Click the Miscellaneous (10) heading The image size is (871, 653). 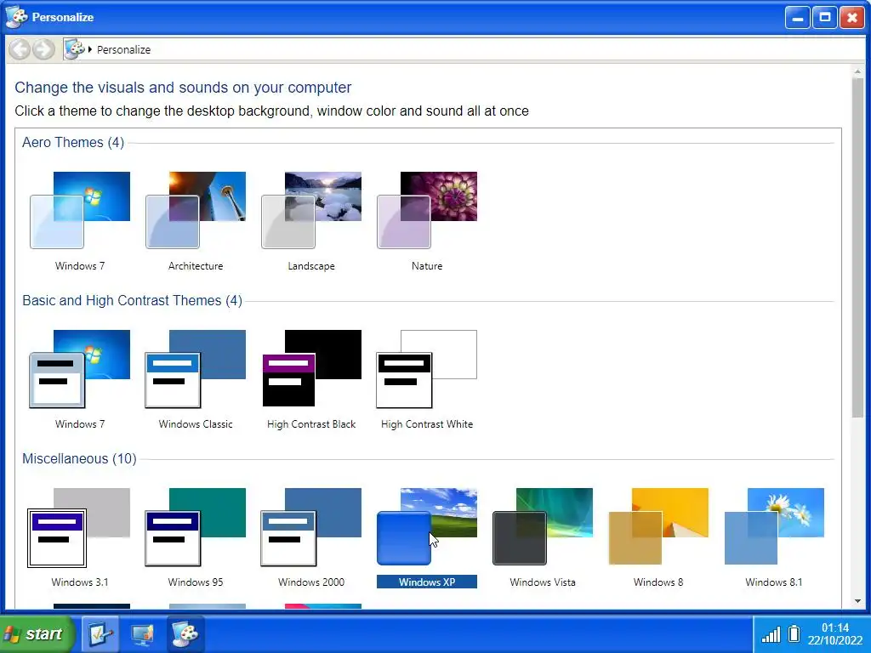point(79,458)
